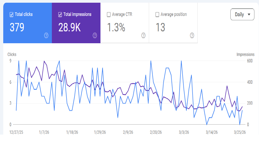Open the Daily granularity dropdown
The height and width of the screenshot is (167, 259).
coord(242,15)
